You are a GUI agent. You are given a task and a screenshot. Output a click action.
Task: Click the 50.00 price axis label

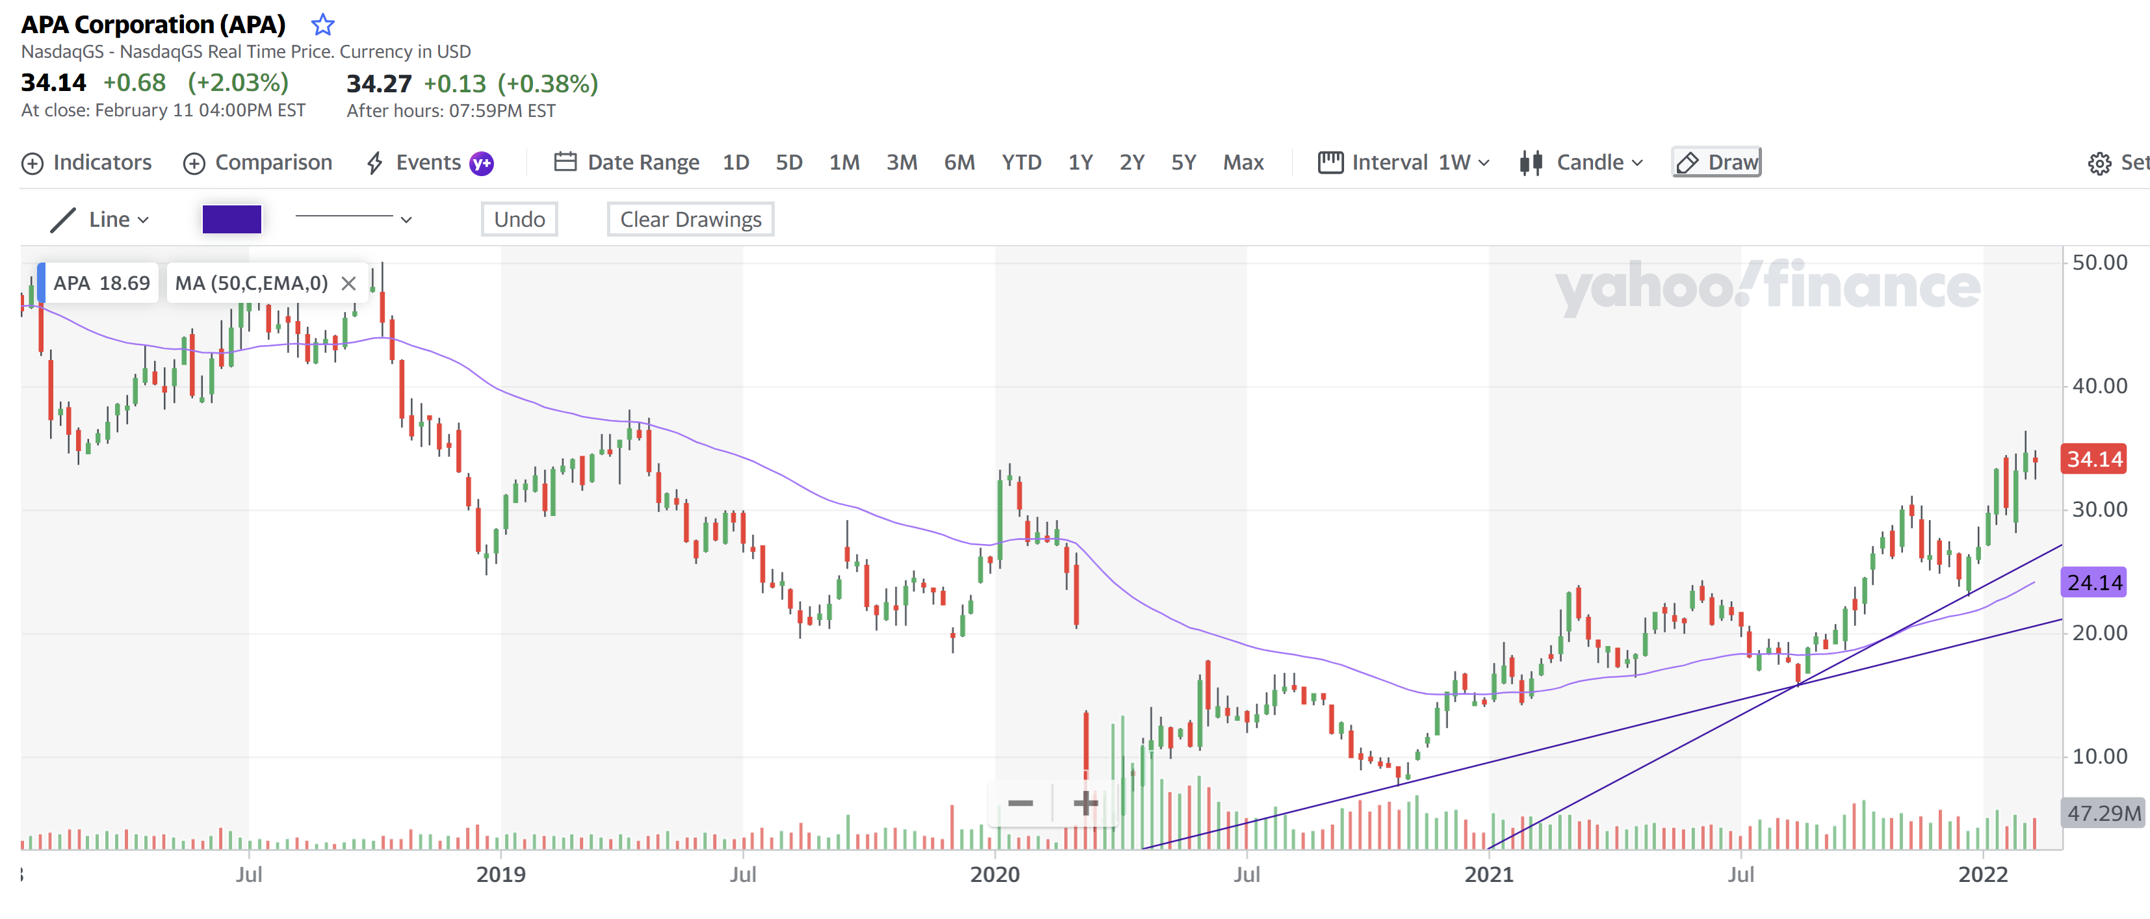coord(2100,263)
